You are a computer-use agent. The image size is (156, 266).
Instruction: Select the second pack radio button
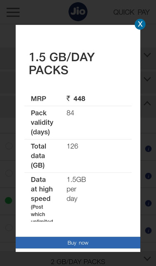click(9, 173)
